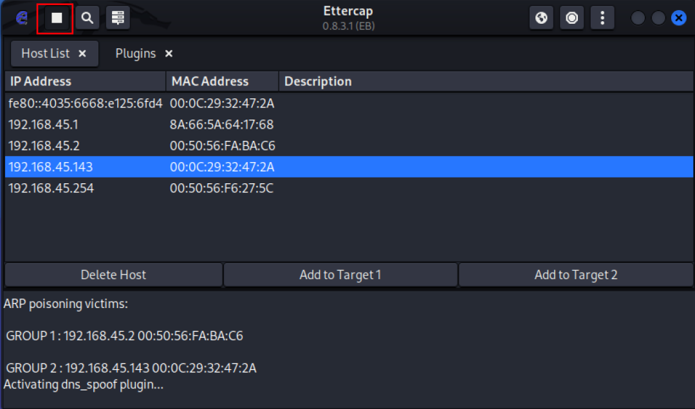Stop sniffing with the square stop icon
The width and height of the screenshot is (695, 409).
(54, 17)
